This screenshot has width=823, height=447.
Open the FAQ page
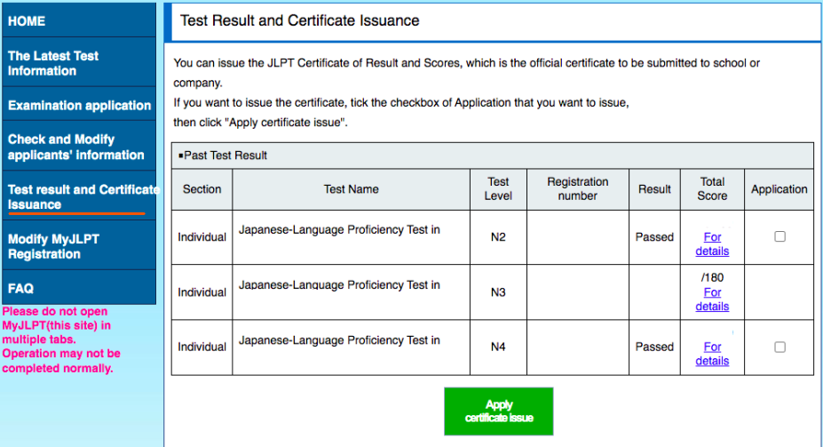coord(21,289)
